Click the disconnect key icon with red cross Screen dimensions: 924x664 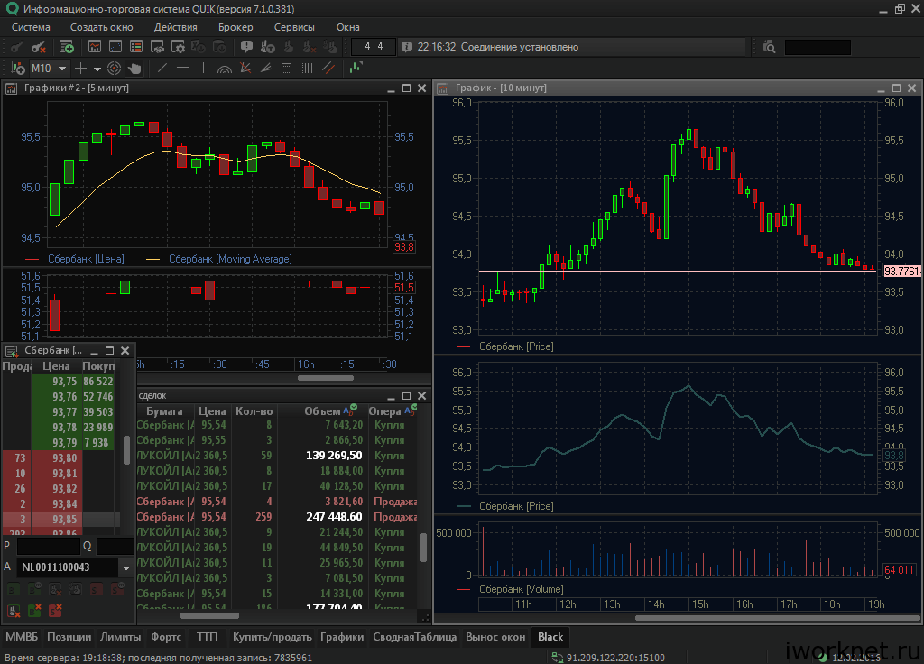point(39,47)
